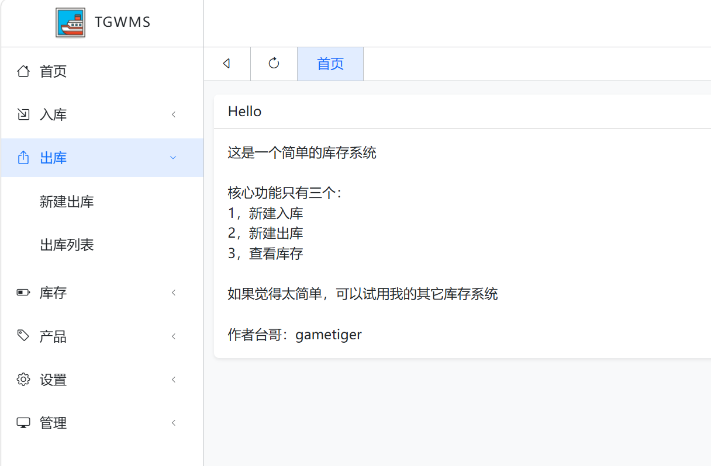Click the refresh icon in tab bar
This screenshot has width=711, height=466.
point(274,63)
